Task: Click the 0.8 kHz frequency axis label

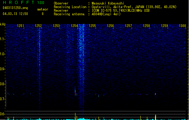Action: tap(2, 84)
